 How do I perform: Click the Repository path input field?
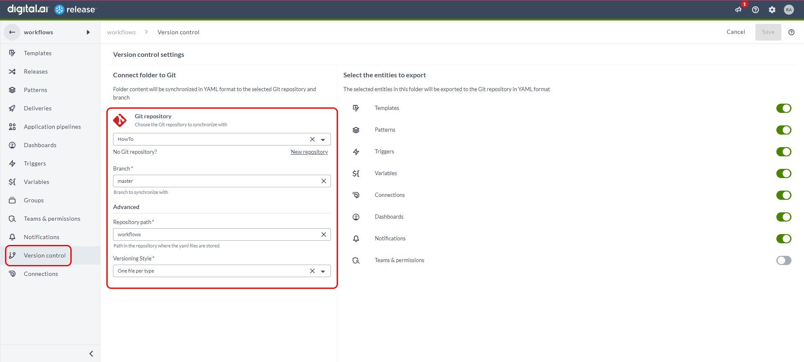click(x=222, y=235)
